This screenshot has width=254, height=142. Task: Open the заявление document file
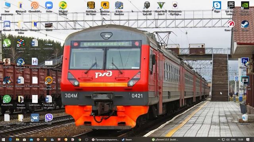coord(35,99)
